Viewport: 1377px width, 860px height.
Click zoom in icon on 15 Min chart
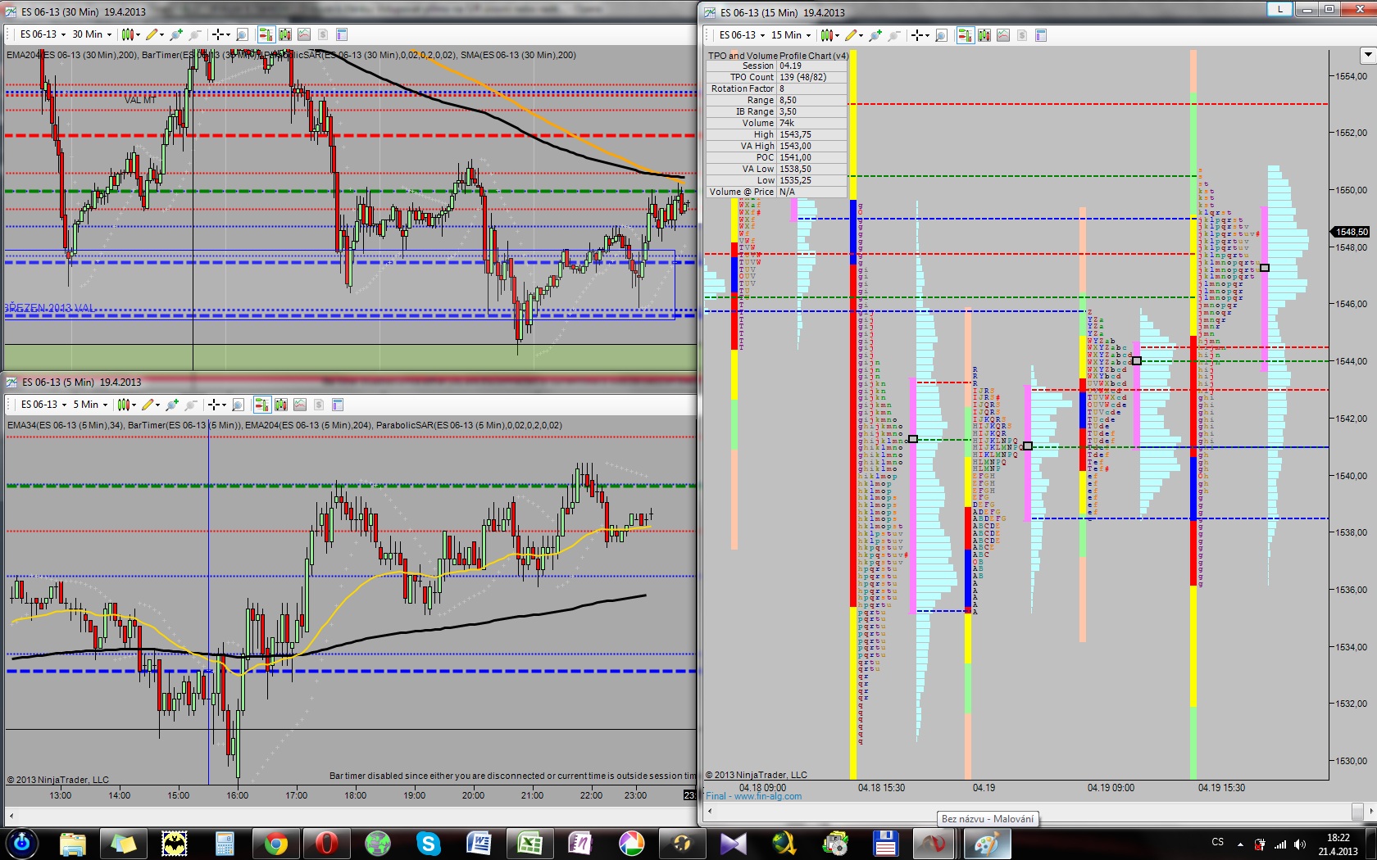click(x=875, y=35)
